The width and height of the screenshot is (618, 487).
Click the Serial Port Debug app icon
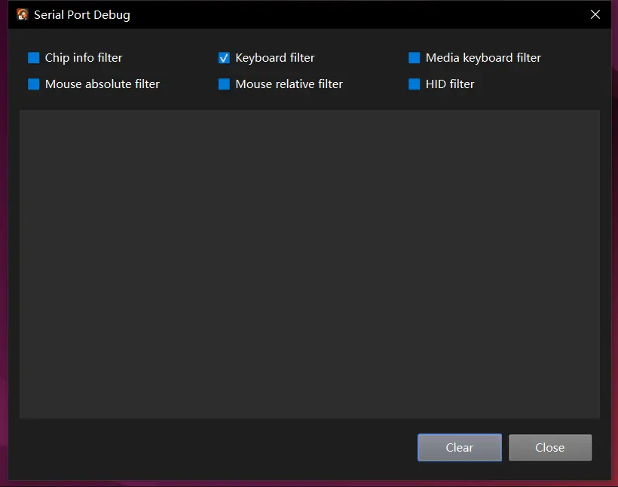tap(23, 15)
